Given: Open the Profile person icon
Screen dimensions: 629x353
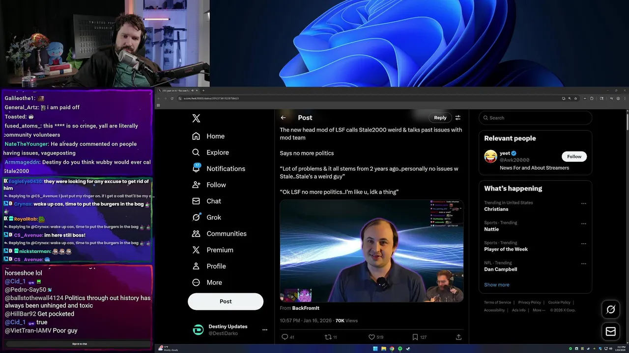Looking at the screenshot, I should tap(196, 266).
